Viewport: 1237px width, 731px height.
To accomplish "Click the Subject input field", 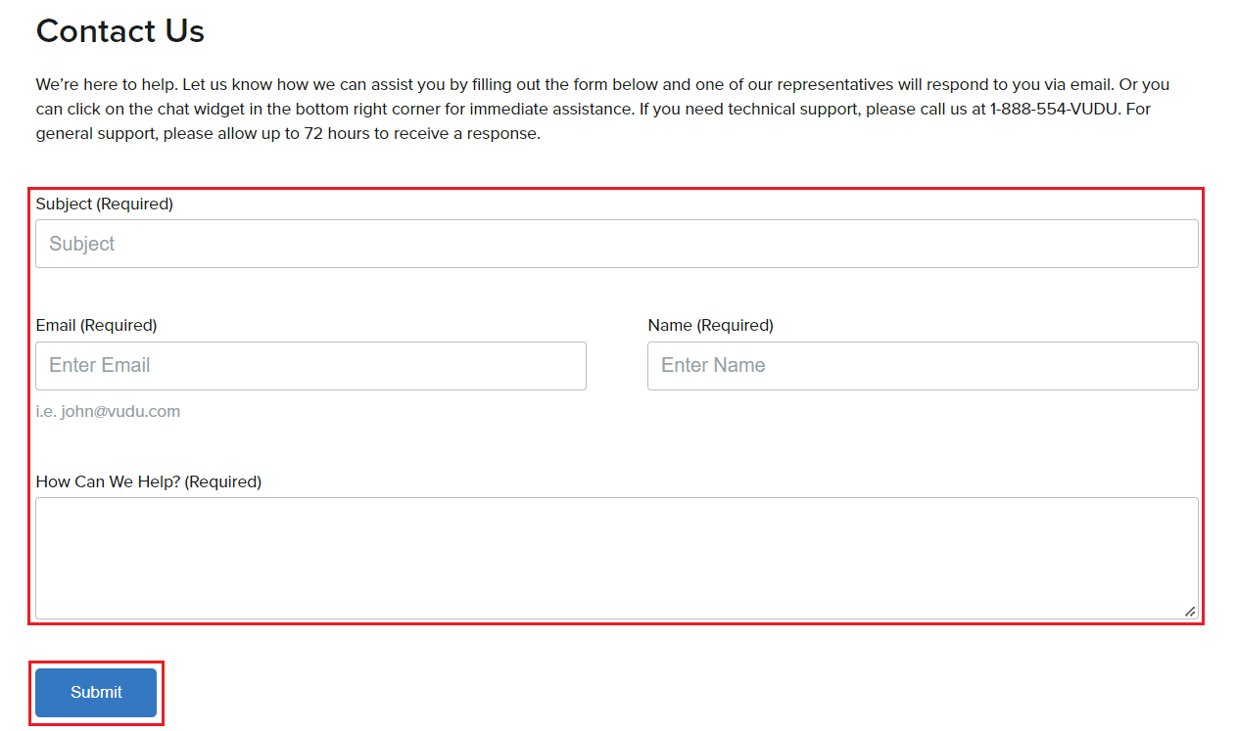I will 617,244.
